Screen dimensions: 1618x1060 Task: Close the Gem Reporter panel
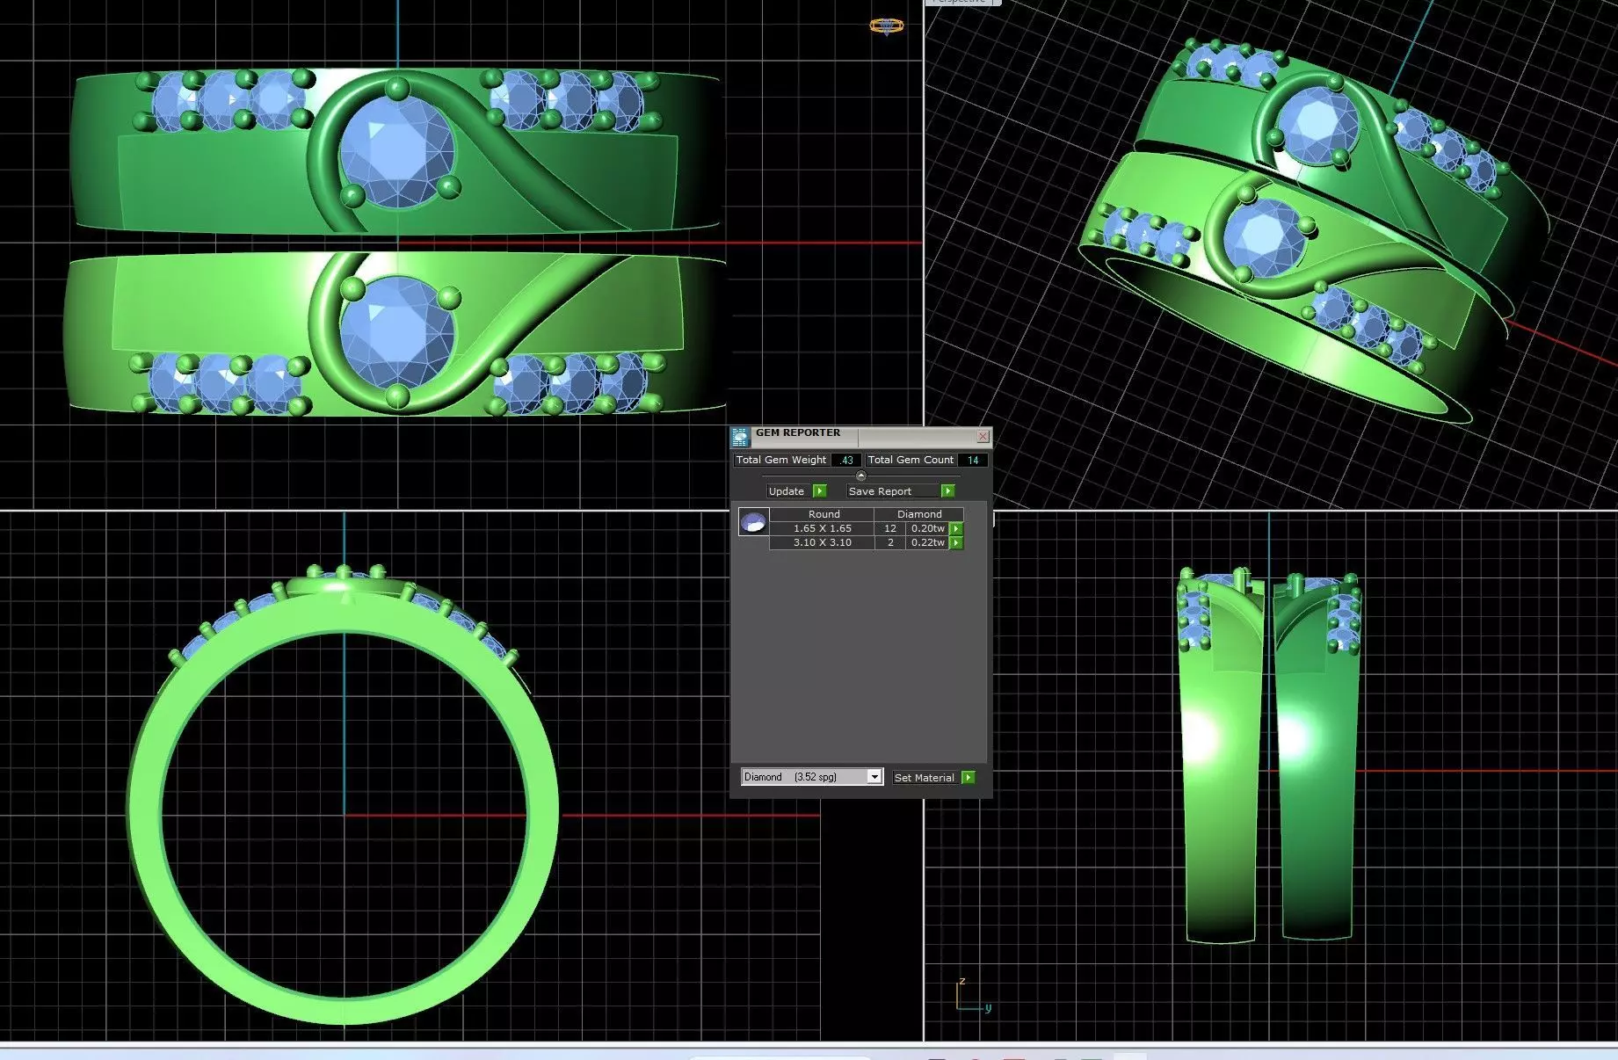click(983, 437)
